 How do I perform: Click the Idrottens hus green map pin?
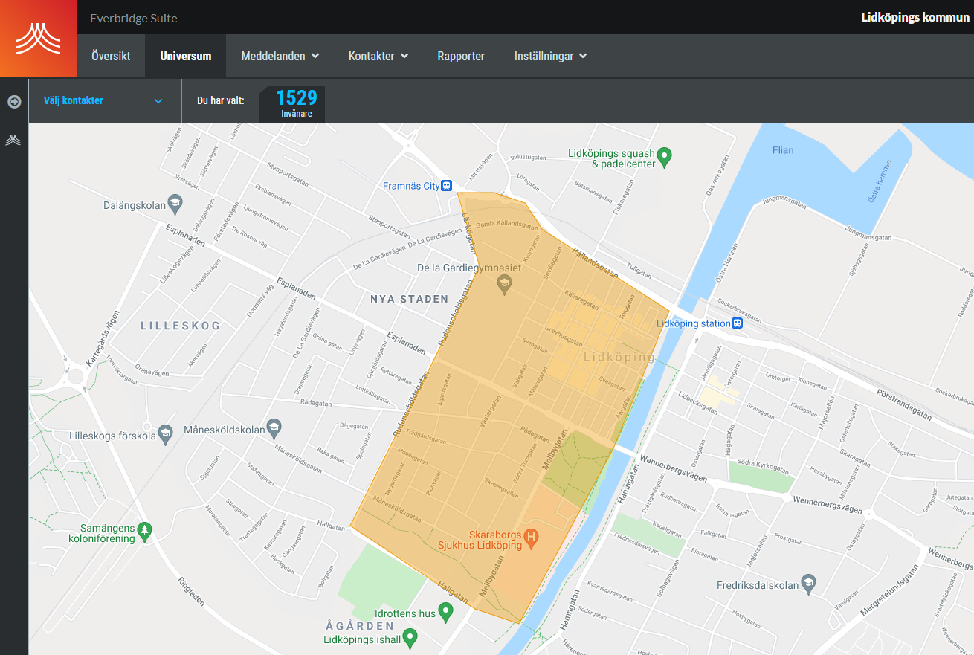click(446, 613)
